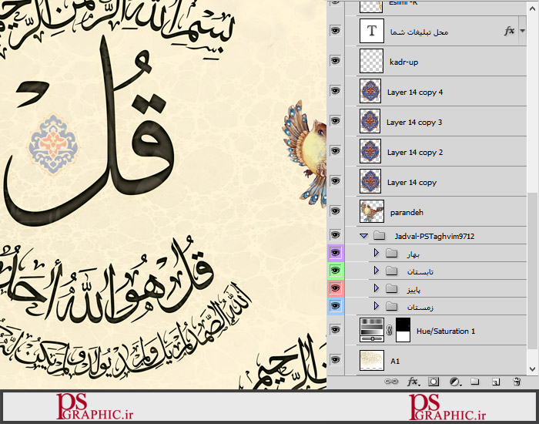Image resolution: width=539 pixels, height=424 pixels.
Task: Create a new layer icon
Action: (496, 382)
